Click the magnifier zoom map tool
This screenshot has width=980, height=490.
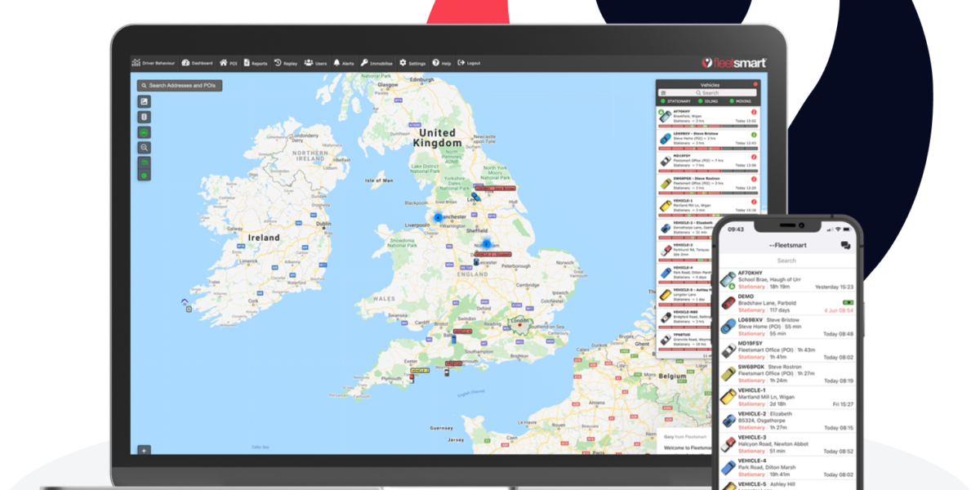pos(144,147)
